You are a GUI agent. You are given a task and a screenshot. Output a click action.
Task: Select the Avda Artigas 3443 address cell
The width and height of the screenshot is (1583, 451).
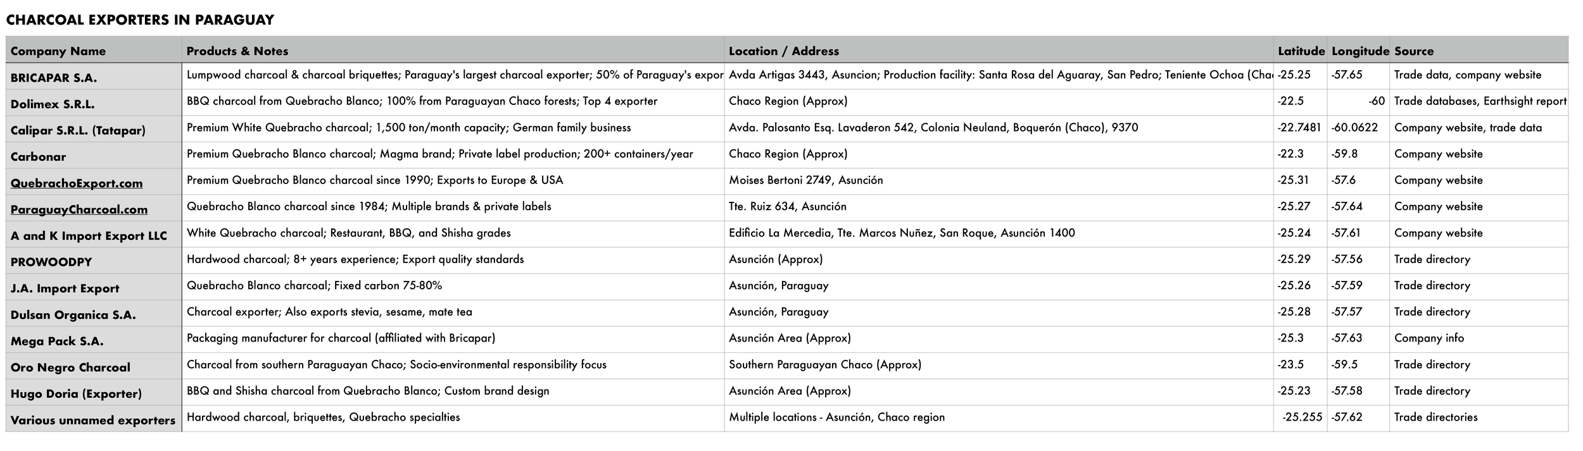(999, 75)
